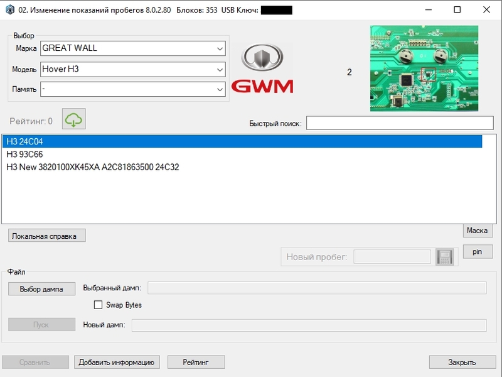Open the Рейтинг button at bottom
Screen dimensions: 502x377
pyautogui.click(x=196, y=363)
